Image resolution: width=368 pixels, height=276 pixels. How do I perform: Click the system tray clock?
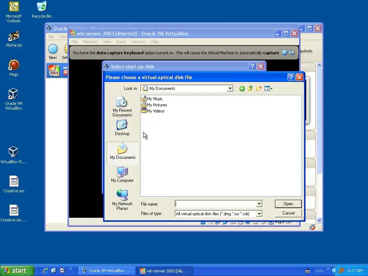click(355, 271)
